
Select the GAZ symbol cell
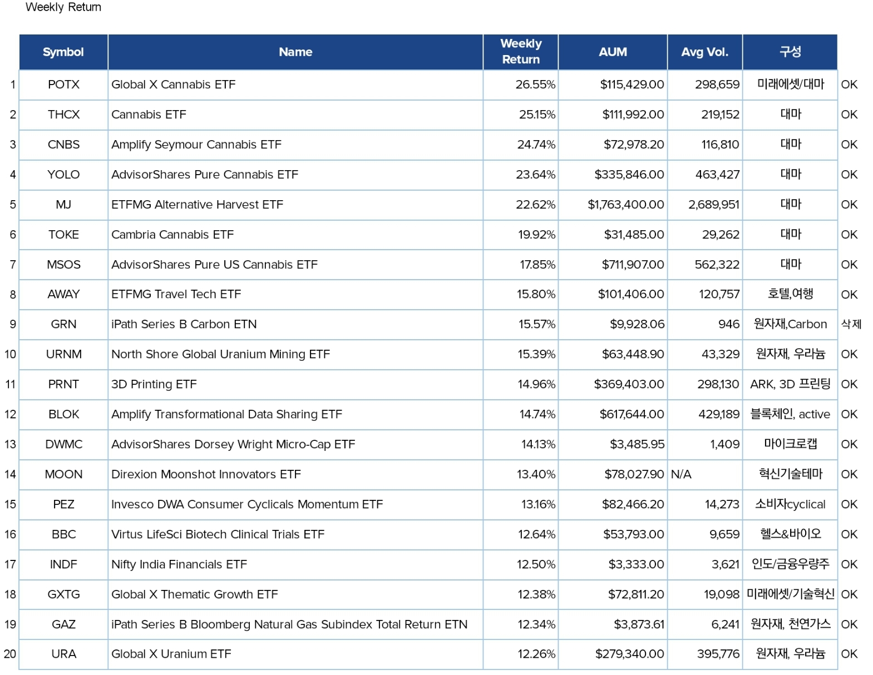point(63,624)
